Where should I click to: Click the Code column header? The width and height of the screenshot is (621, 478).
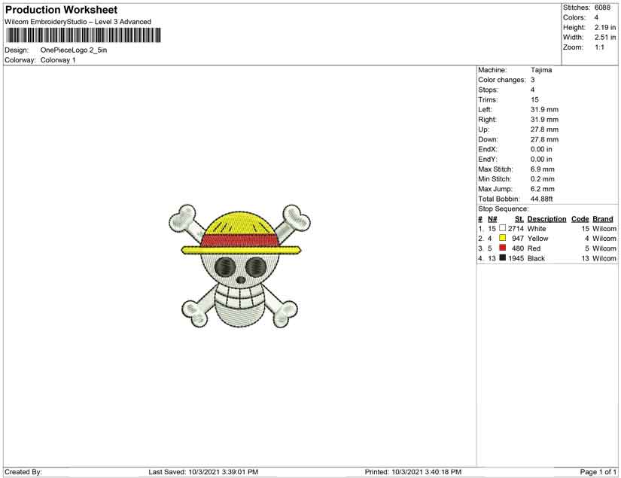(580, 219)
